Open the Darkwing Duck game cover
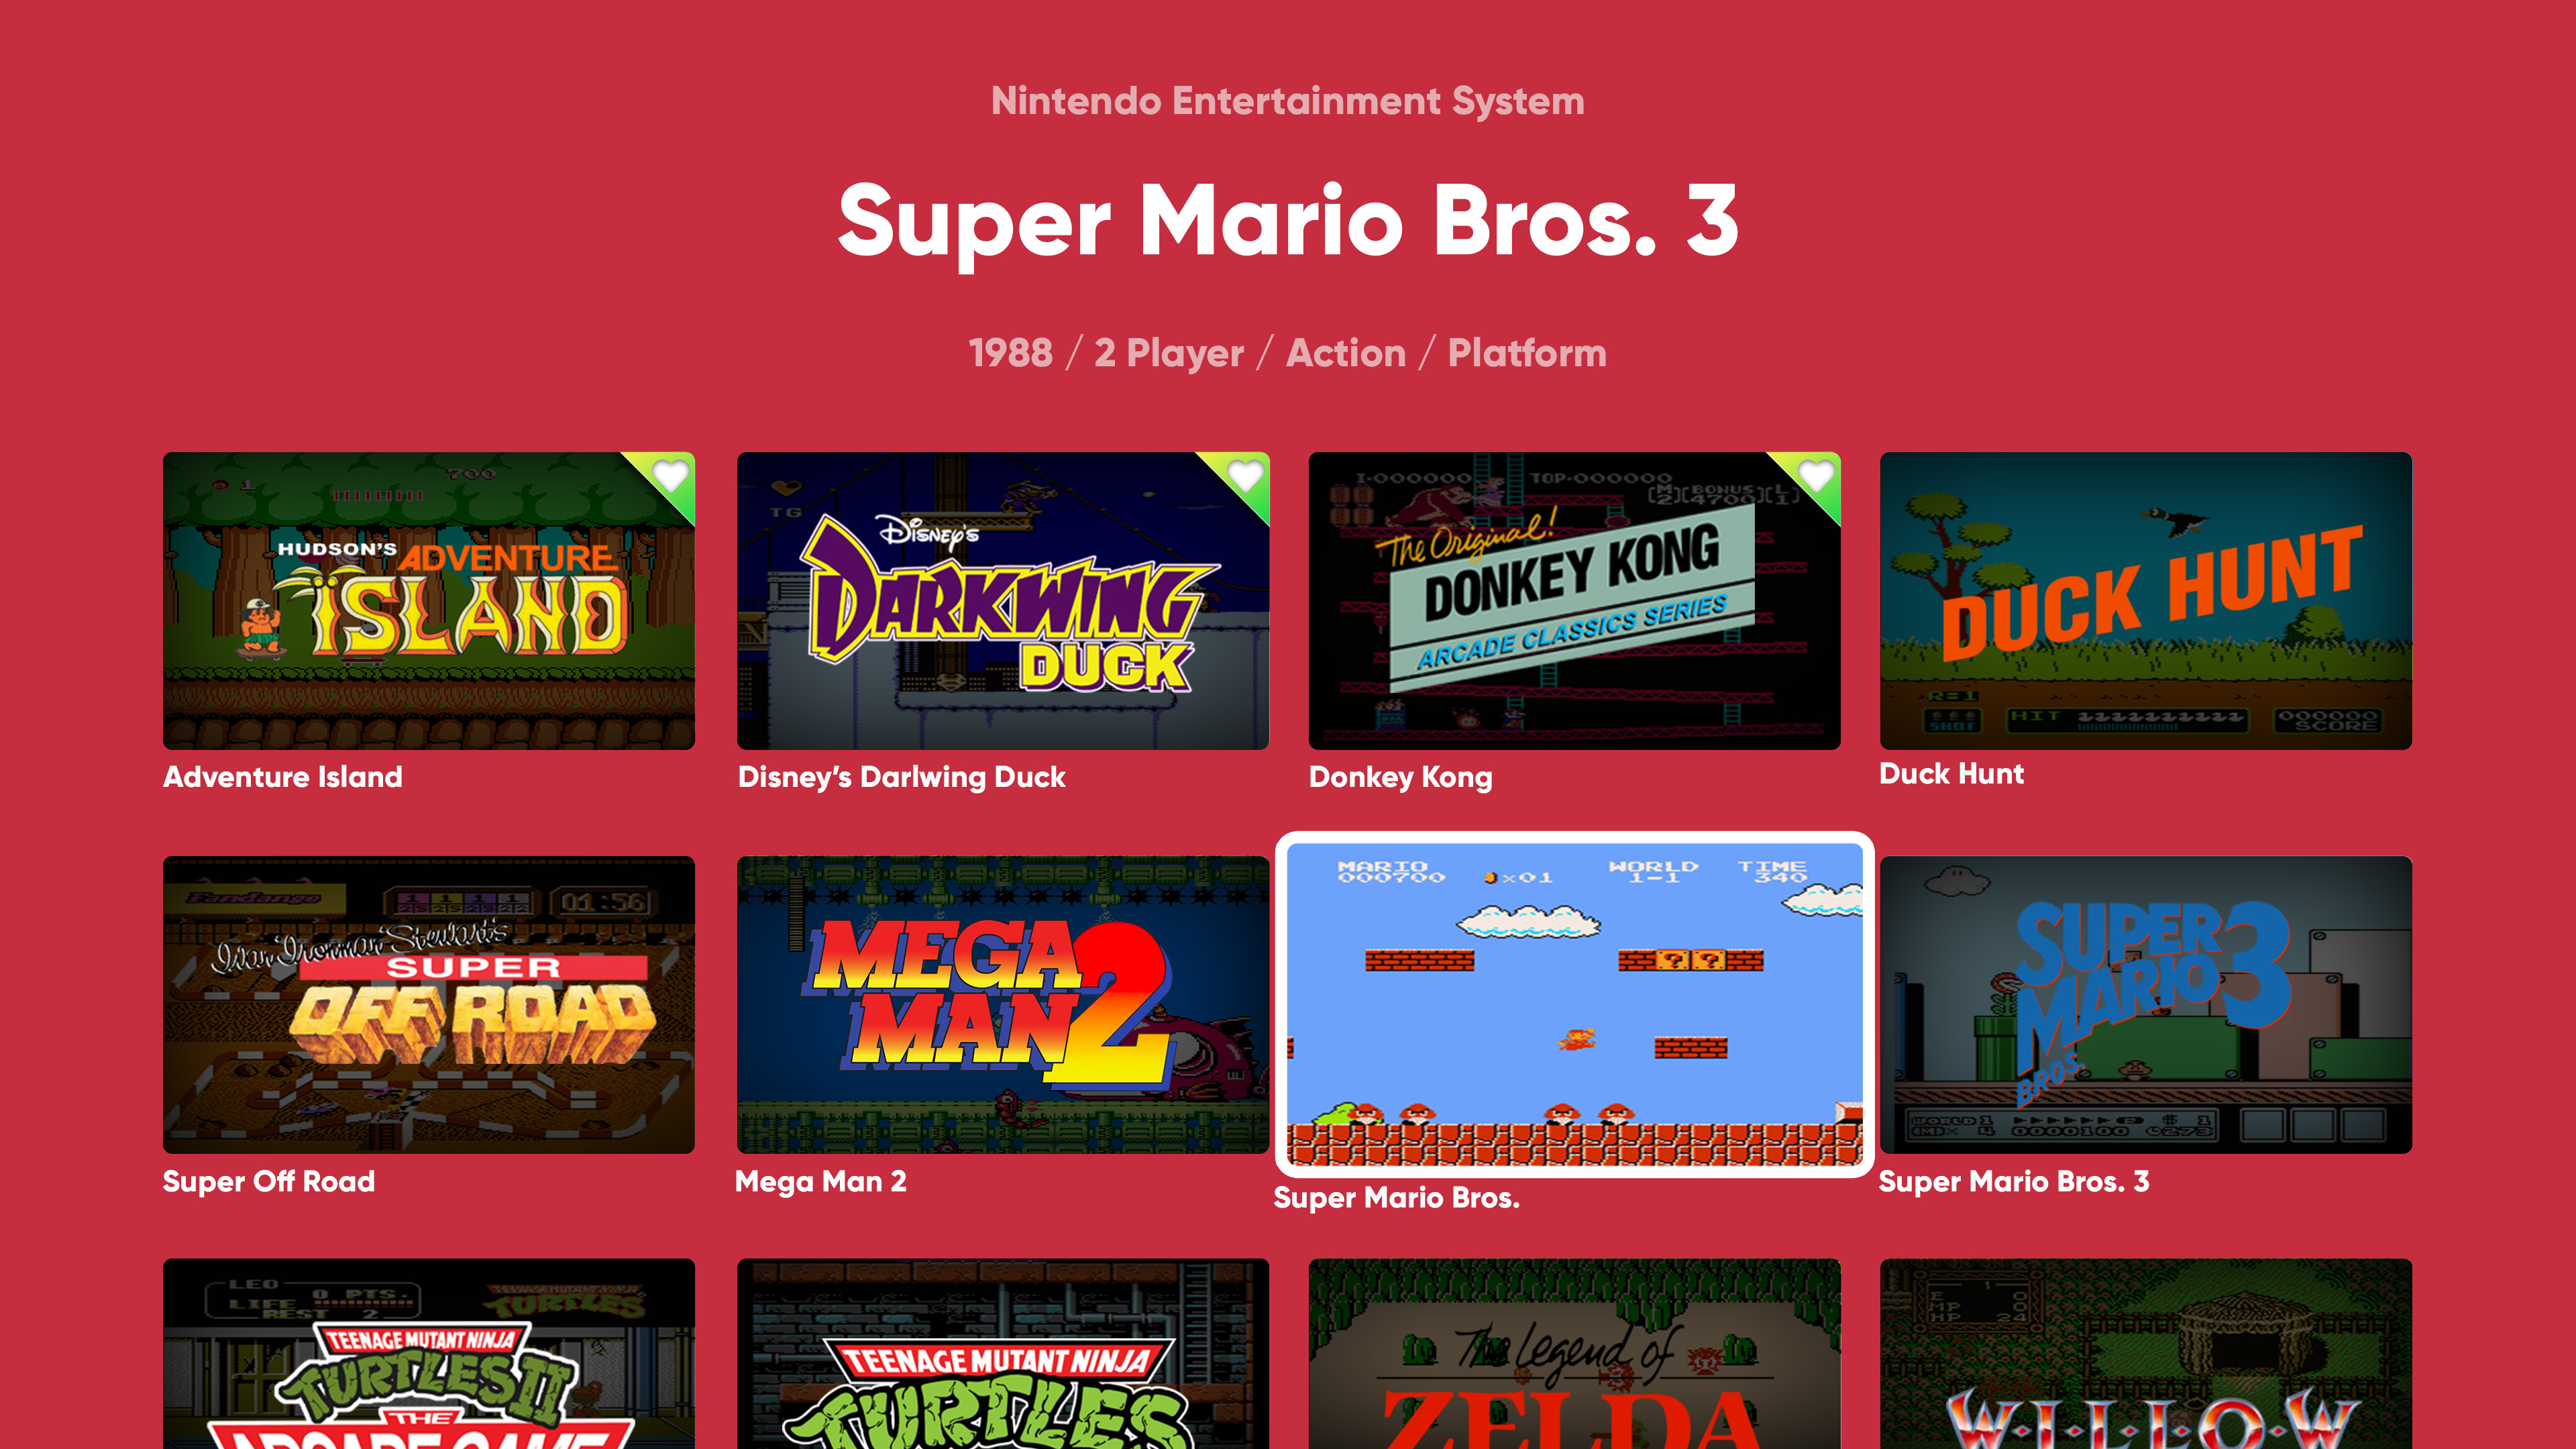The height and width of the screenshot is (1449, 2576). click(x=1003, y=601)
